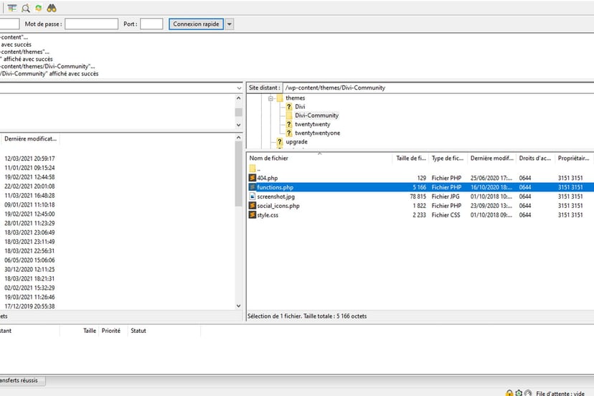Expand the local site path dropdown

point(239,88)
